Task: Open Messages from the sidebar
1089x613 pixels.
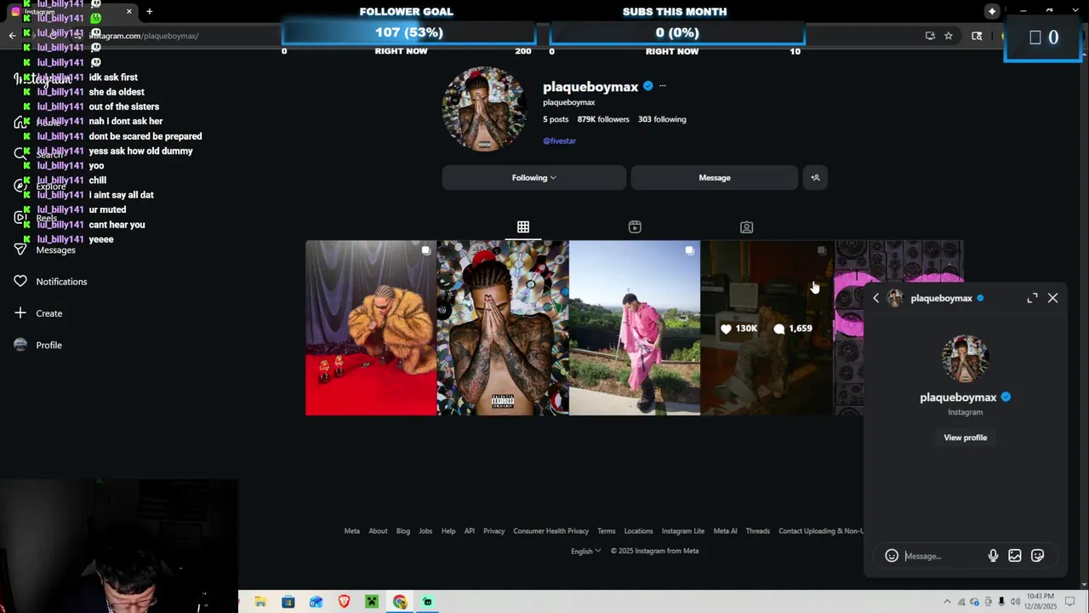Action: click(45, 249)
